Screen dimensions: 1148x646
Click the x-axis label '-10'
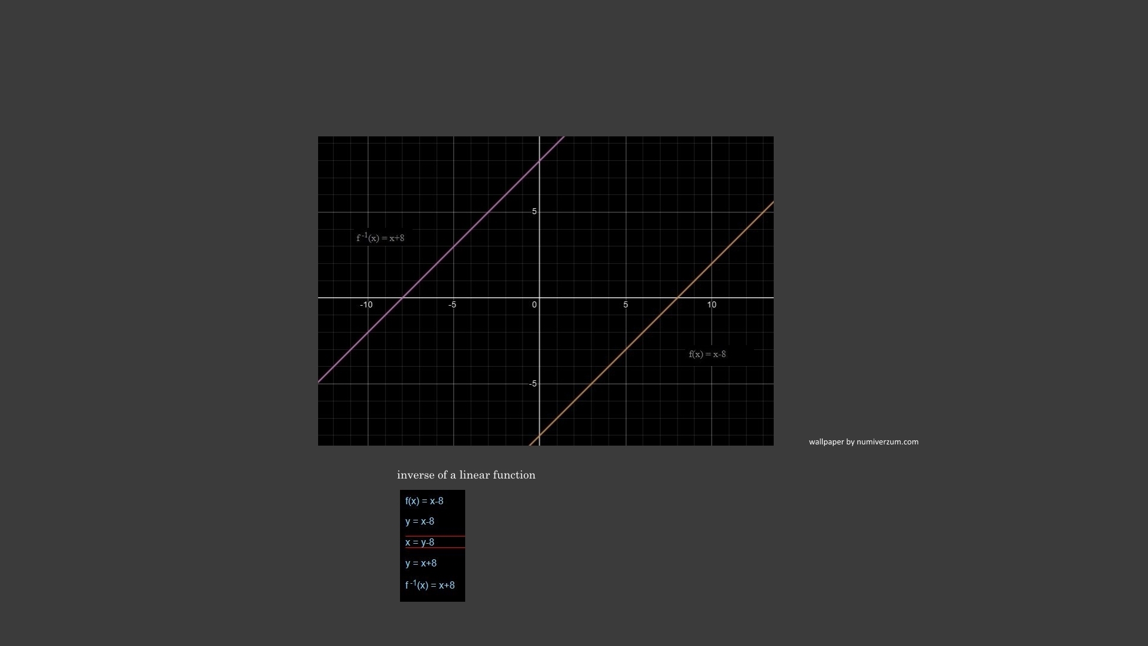coord(366,305)
